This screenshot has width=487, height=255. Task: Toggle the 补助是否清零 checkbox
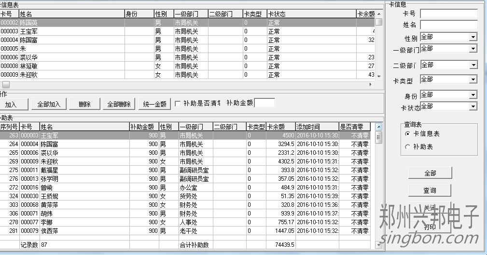point(178,103)
